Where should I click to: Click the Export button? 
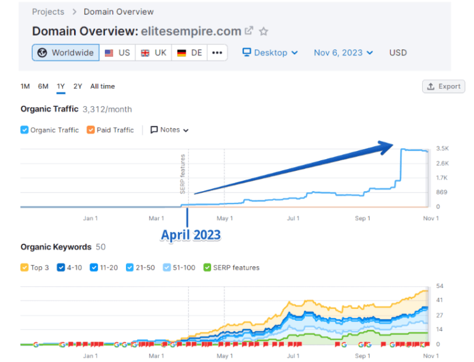(444, 86)
